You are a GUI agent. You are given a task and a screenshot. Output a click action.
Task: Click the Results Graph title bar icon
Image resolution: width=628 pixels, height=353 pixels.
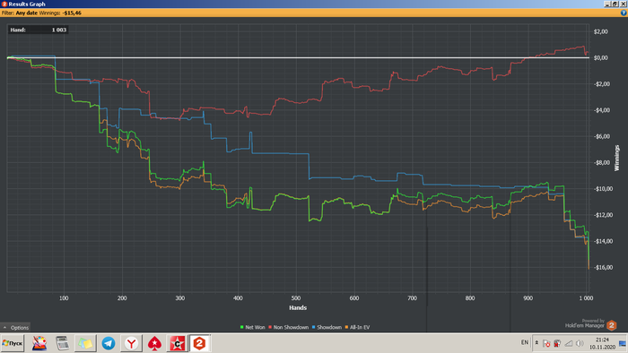point(4,4)
